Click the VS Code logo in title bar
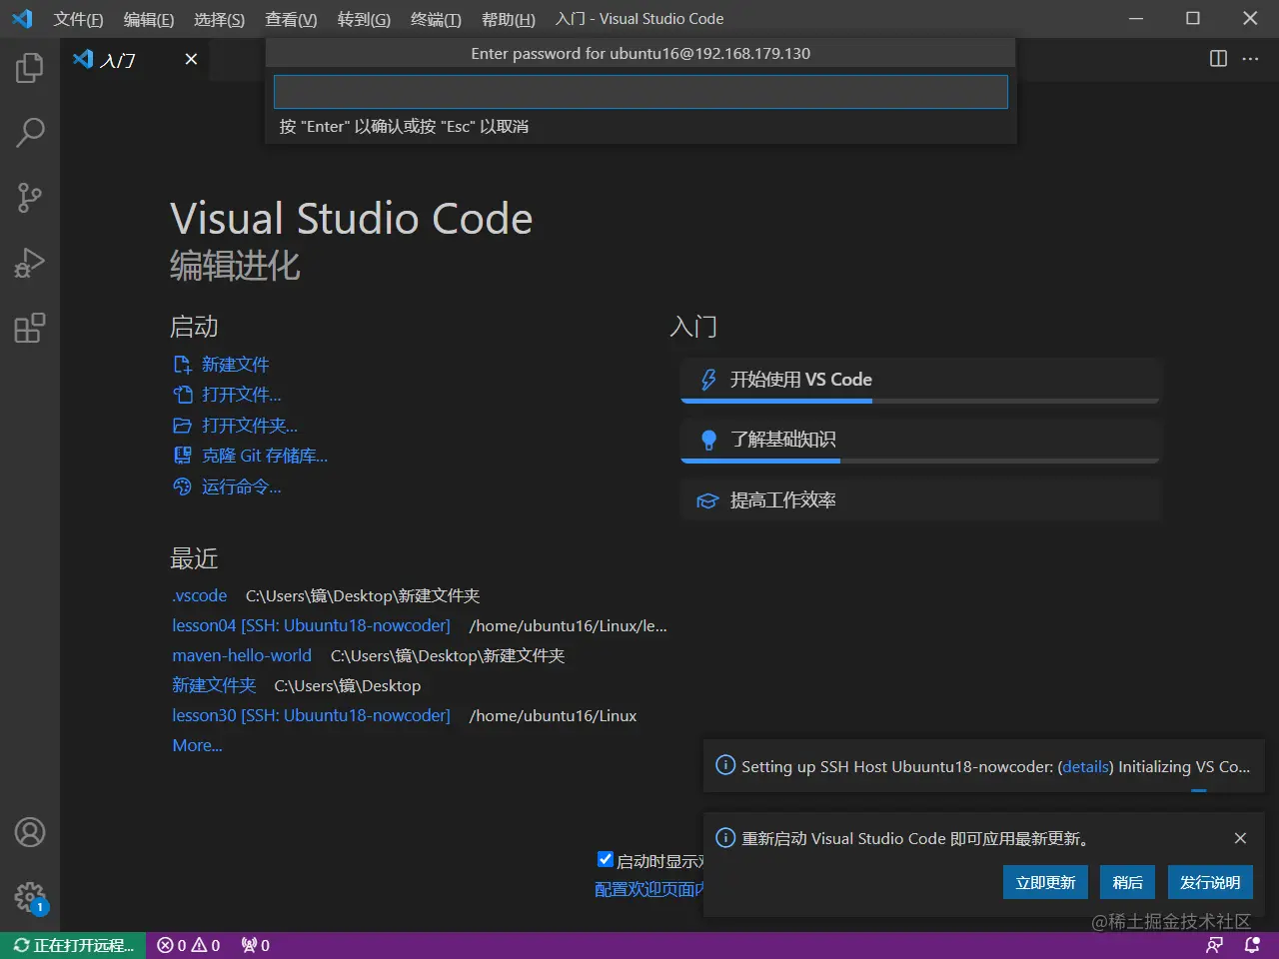This screenshot has height=959, width=1279. (x=22, y=19)
